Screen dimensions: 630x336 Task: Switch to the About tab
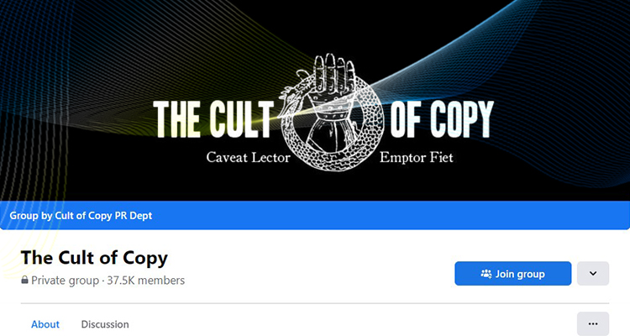(45, 324)
